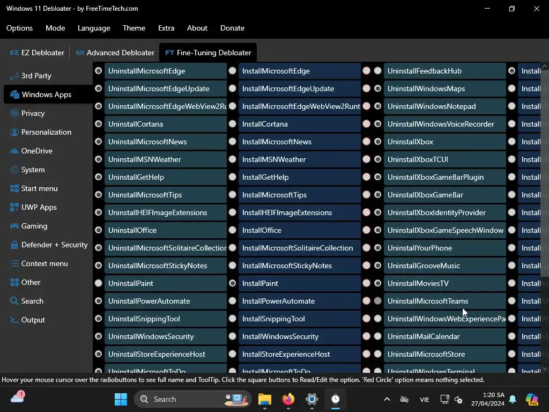Click the taskbar Search box

tap(193, 399)
